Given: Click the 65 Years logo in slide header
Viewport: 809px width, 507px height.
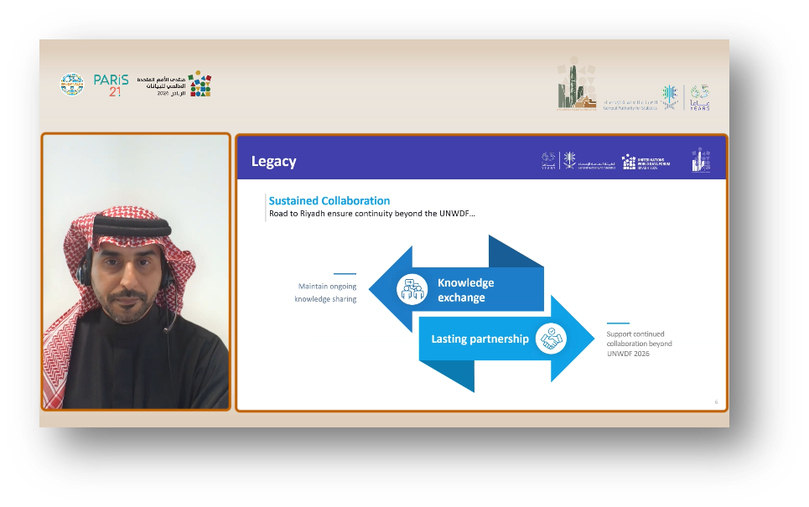Looking at the screenshot, I should point(549,161).
